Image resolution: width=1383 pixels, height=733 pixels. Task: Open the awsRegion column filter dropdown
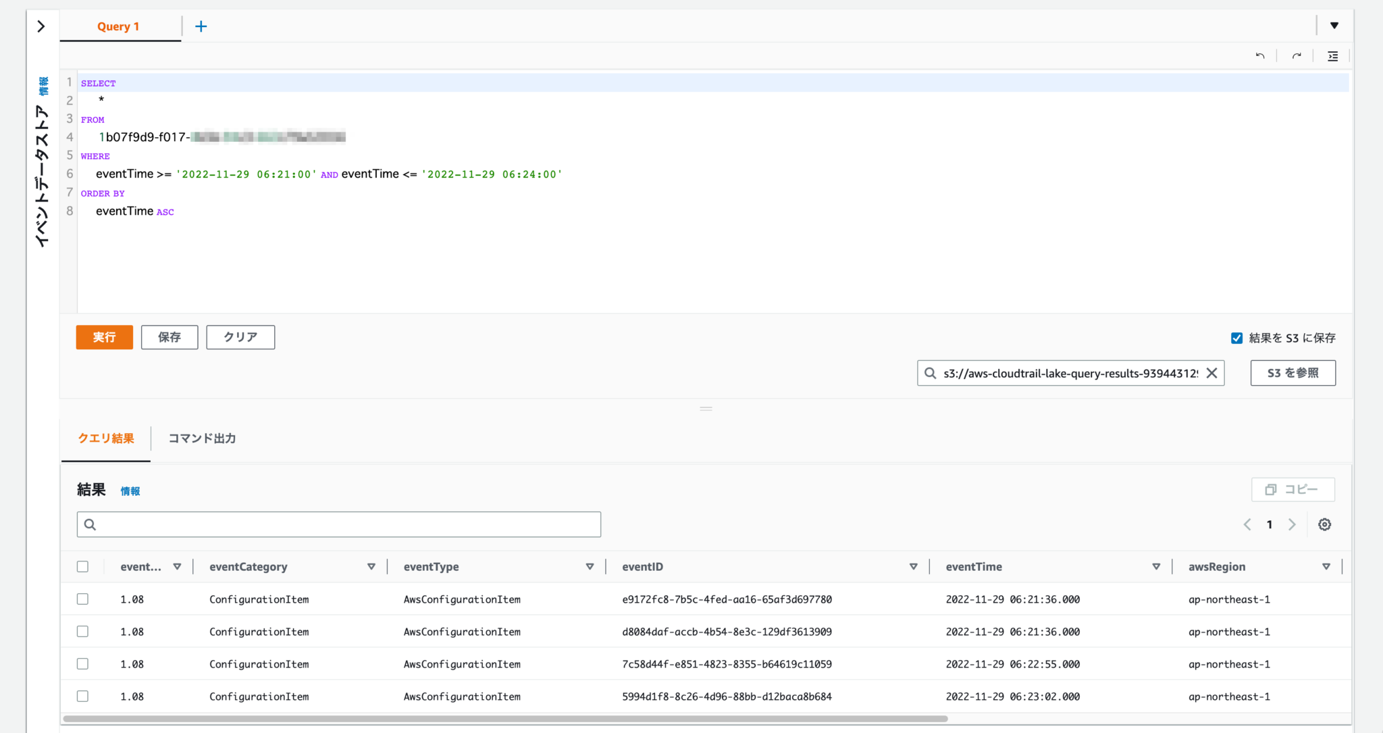tap(1326, 566)
